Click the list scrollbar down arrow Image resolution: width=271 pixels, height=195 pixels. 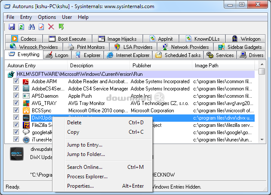(262, 140)
